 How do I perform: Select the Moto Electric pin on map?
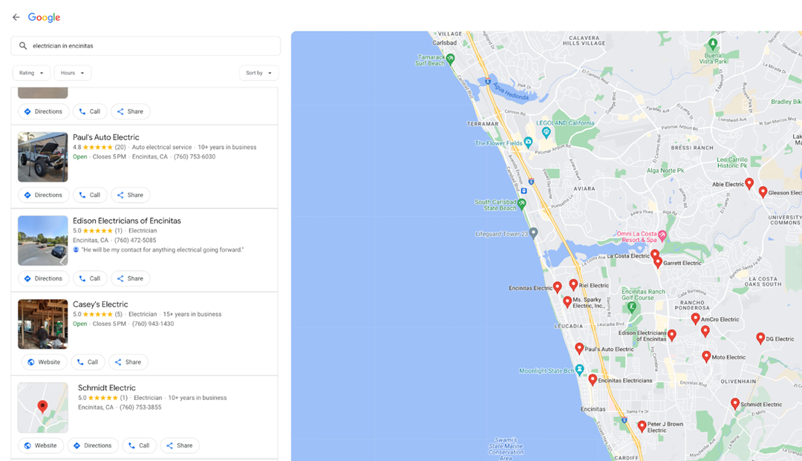(x=706, y=356)
